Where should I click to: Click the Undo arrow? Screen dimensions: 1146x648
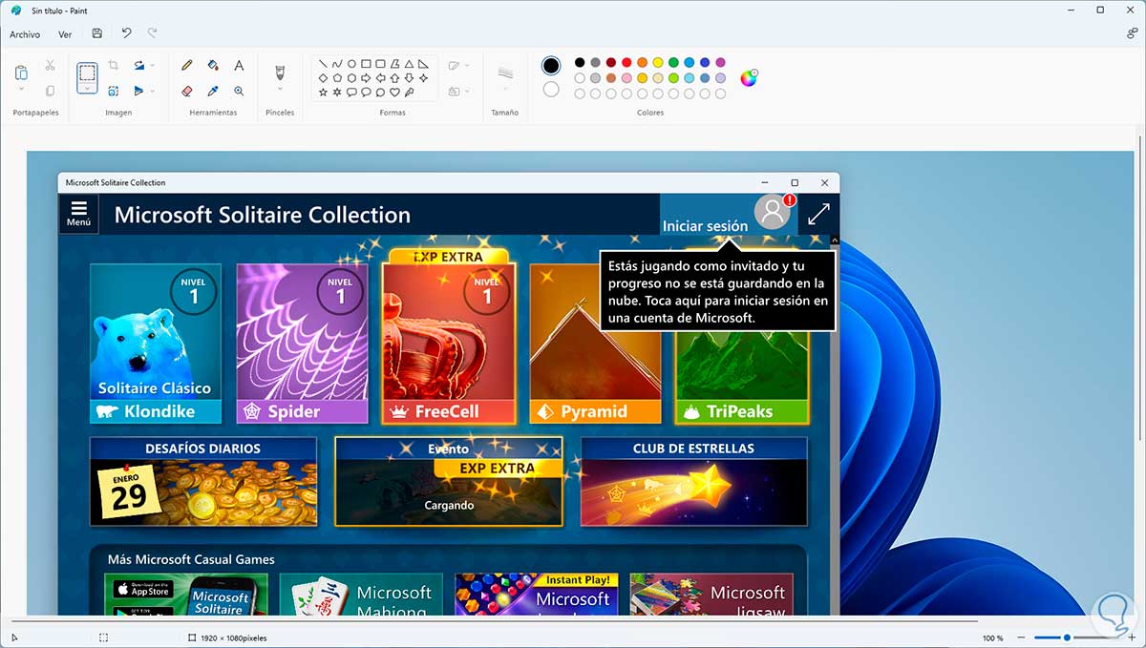pos(126,33)
